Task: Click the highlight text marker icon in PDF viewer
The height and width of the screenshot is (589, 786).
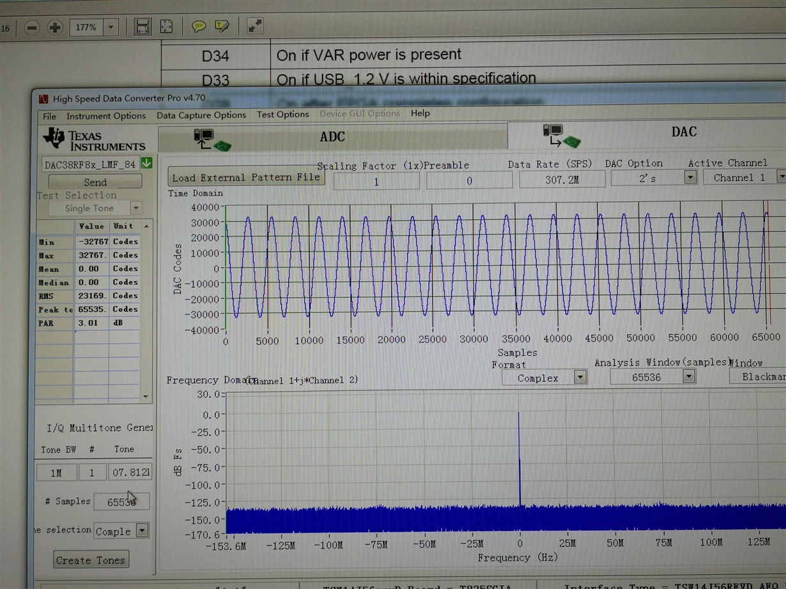Action: 222,26
